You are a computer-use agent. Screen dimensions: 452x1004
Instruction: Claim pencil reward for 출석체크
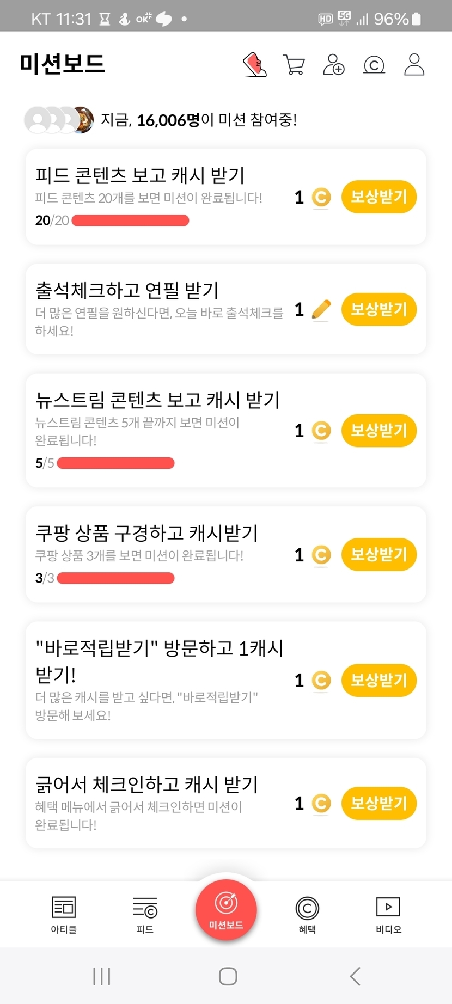tap(379, 309)
